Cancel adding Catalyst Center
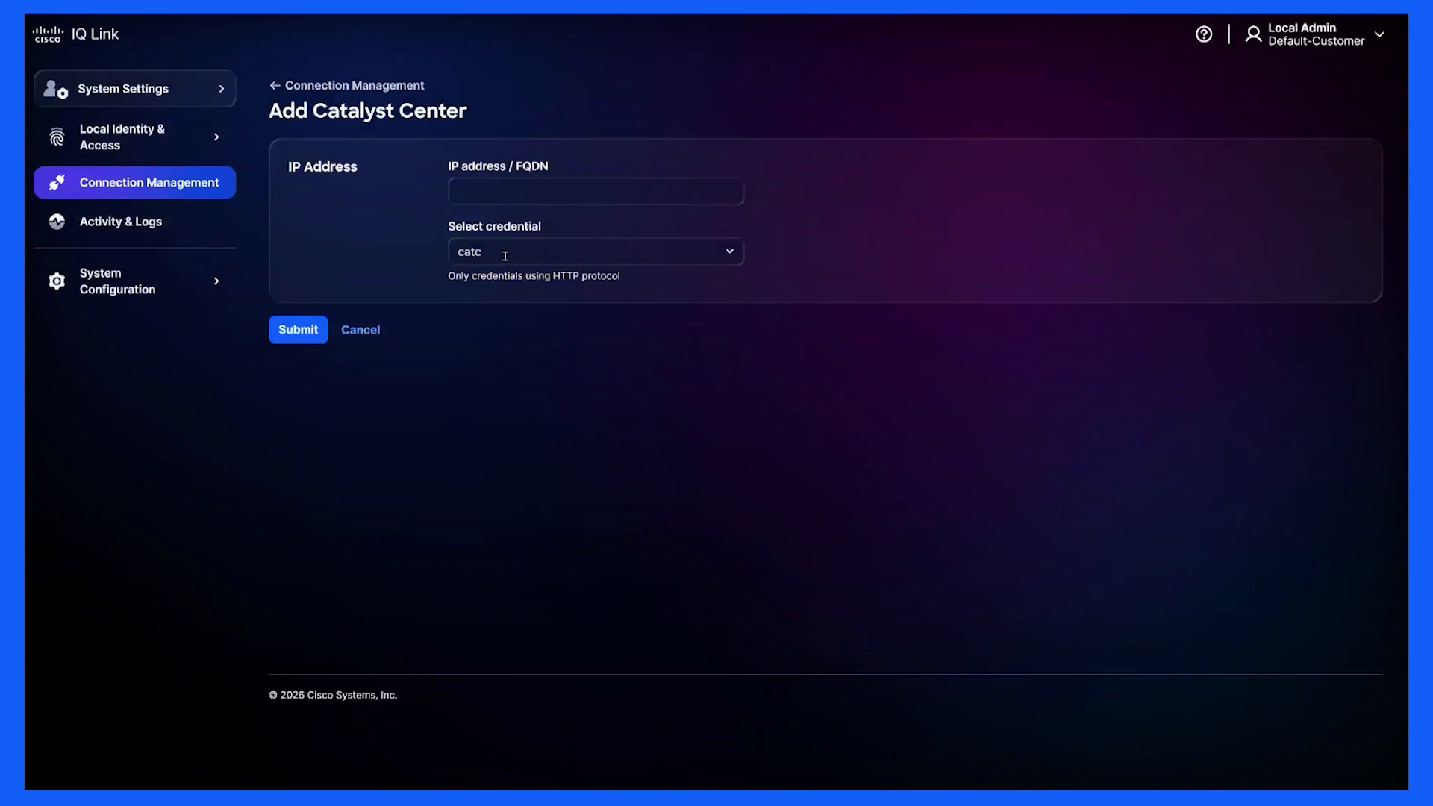 coord(360,330)
